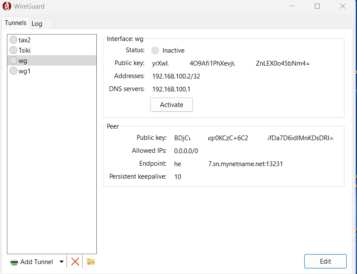Click the status circle beside wg tunnel
This screenshot has width=357, height=274.
tap(13, 60)
